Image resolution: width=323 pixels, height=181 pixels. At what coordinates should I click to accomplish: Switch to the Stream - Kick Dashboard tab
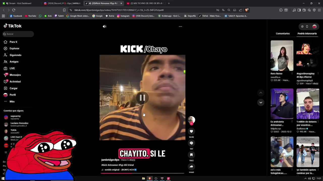click(x=20, y=3)
